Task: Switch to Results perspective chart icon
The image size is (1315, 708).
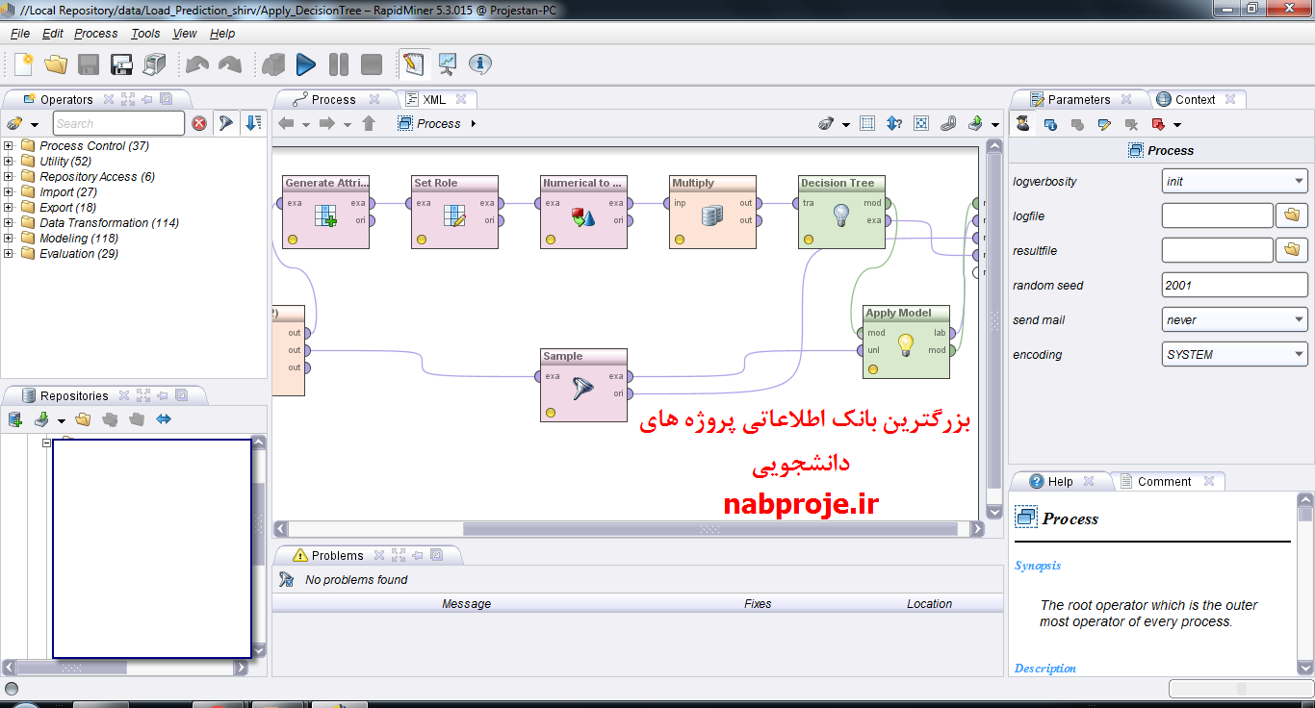Action: click(448, 64)
